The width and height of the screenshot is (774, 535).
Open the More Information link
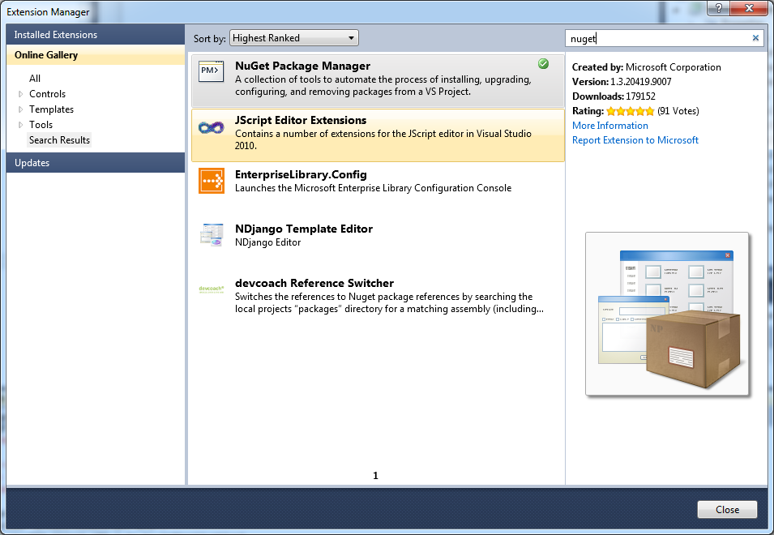[610, 126]
